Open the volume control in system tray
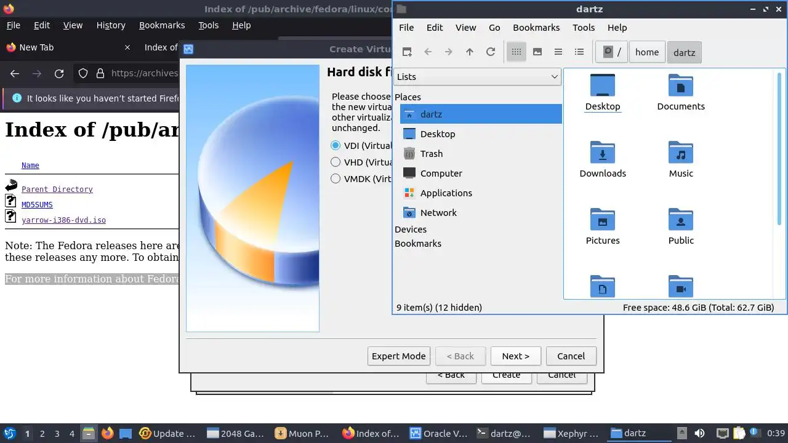 pyautogui.click(x=699, y=433)
